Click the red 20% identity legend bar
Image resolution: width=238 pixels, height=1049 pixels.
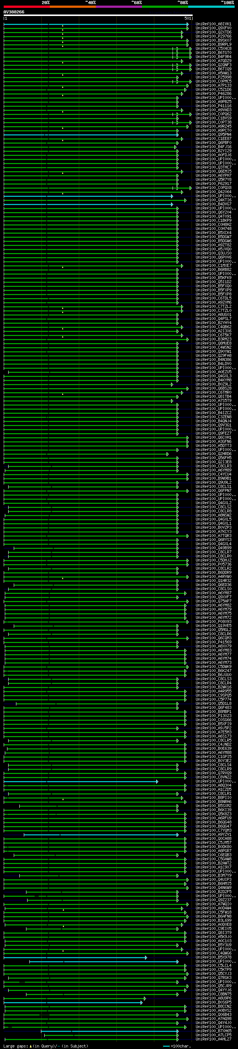pos(26,7)
